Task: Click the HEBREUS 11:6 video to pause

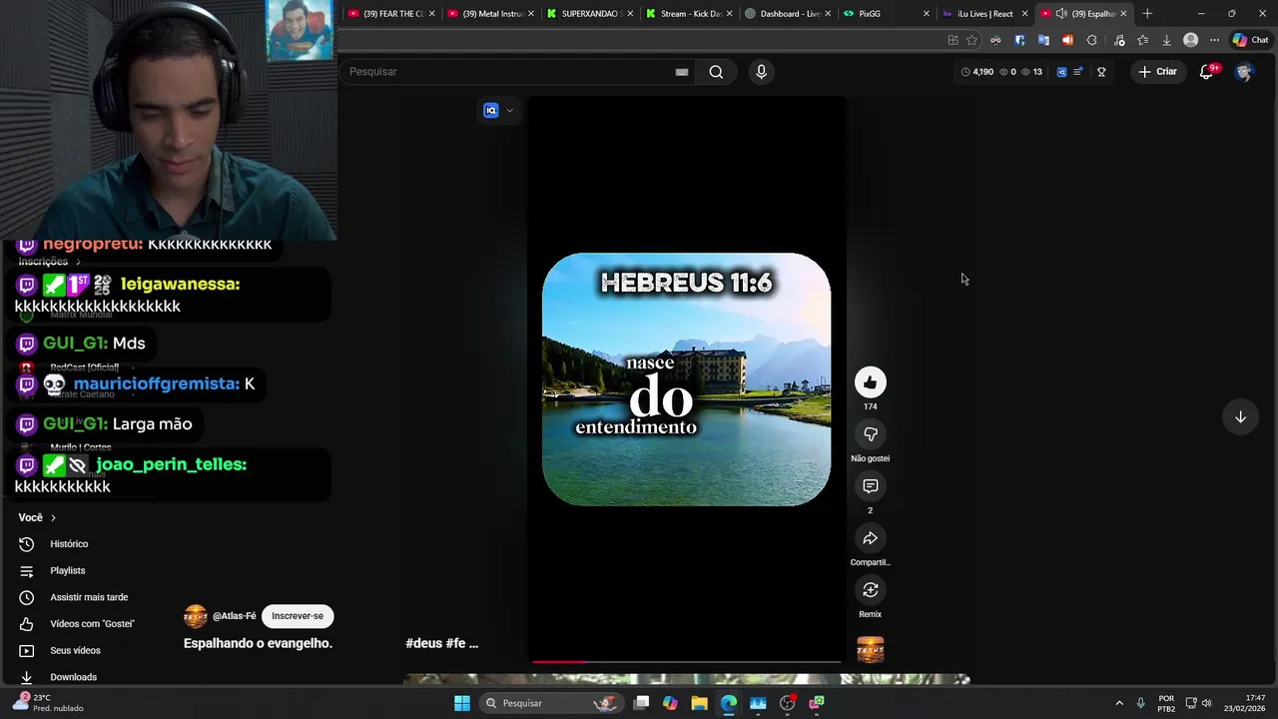Action: (x=686, y=379)
